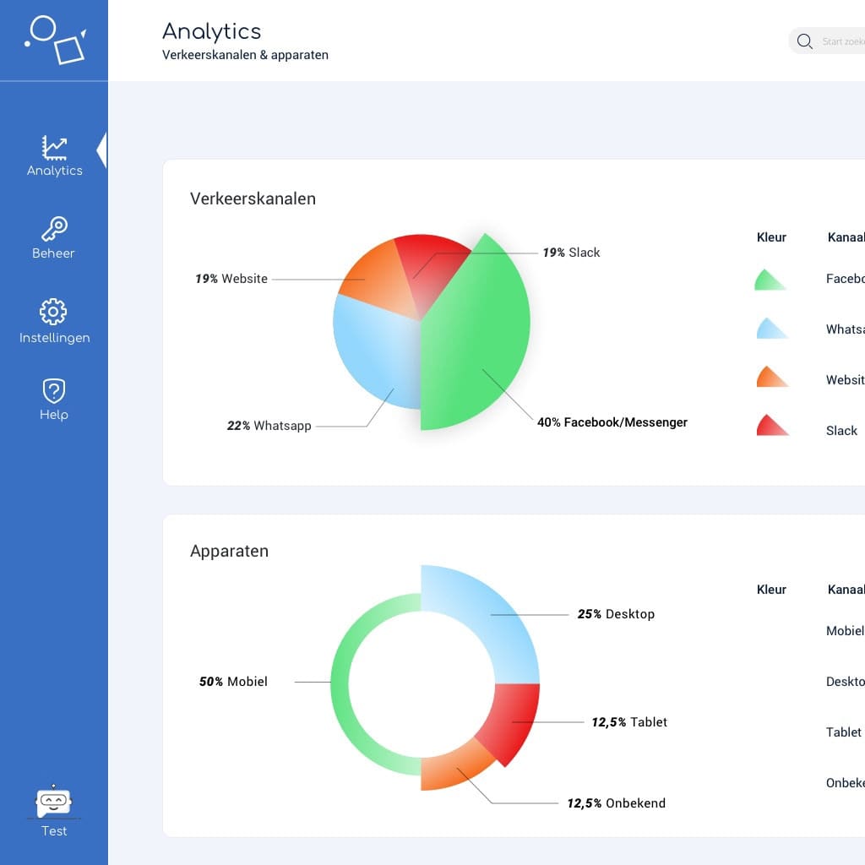Select the red Slack legend swatch
The height and width of the screenshot is (865, 865).
pyautogui.click(x=770, y=426)
